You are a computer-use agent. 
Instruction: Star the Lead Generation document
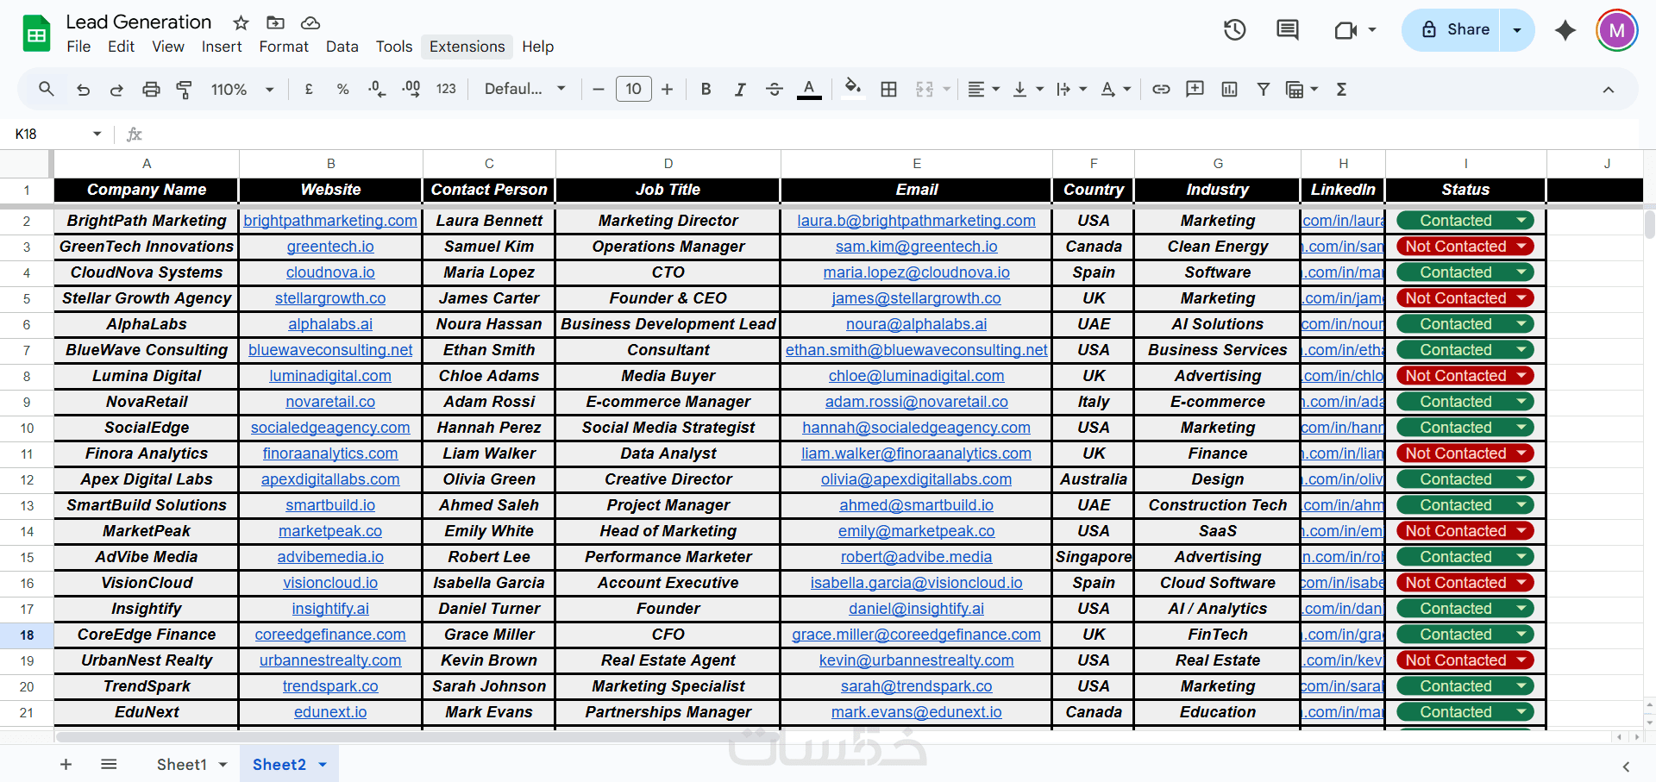(x=241, y=22)
